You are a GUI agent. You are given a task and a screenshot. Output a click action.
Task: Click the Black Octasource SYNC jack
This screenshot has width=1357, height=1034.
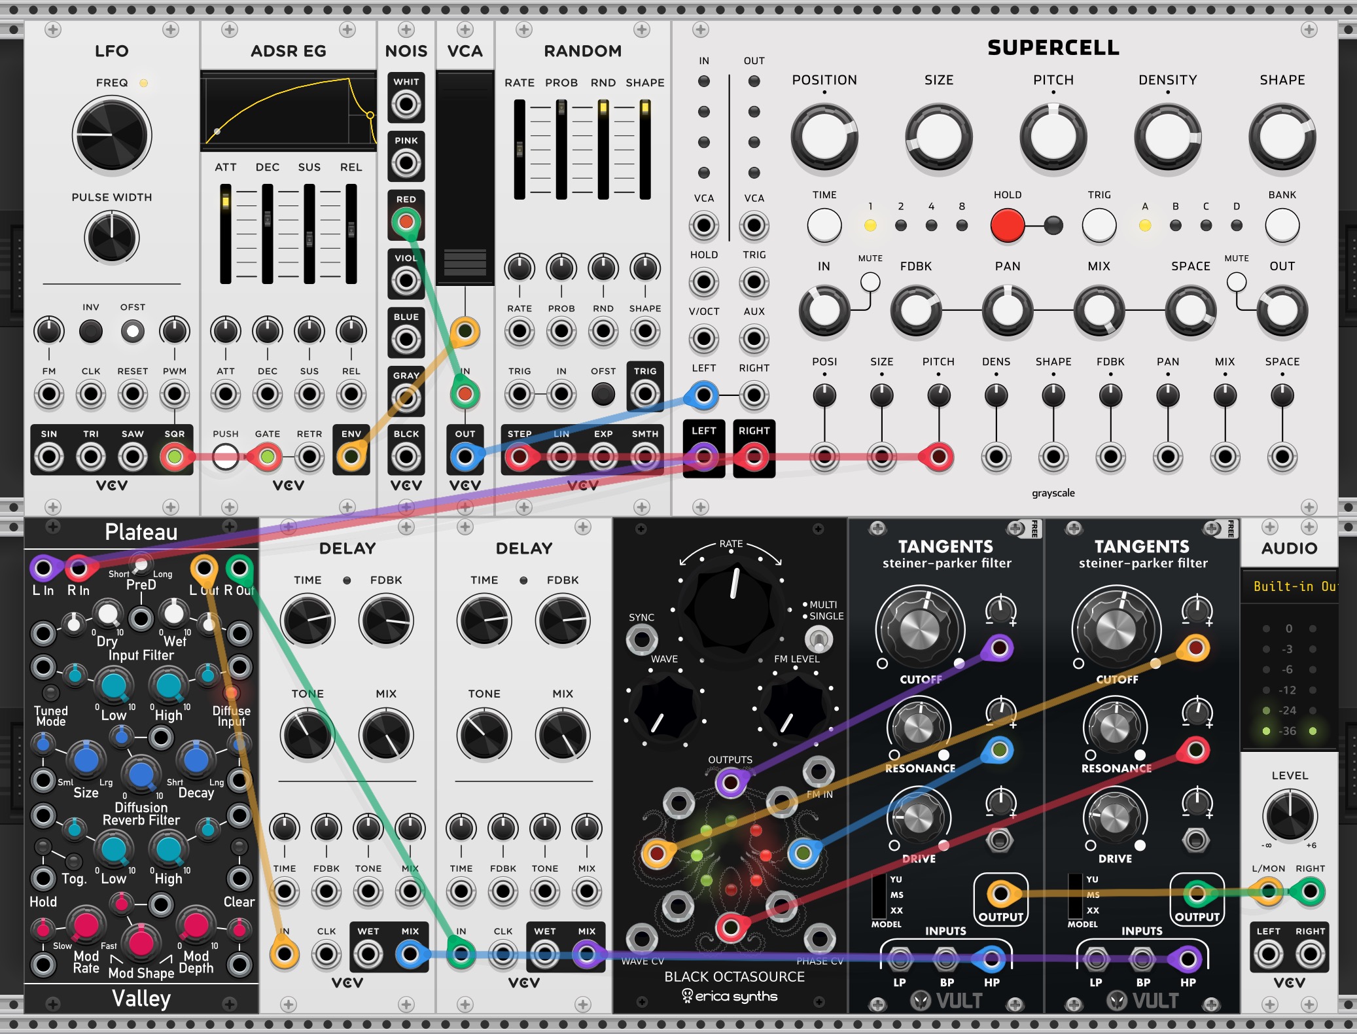click(x=641, y=639)
